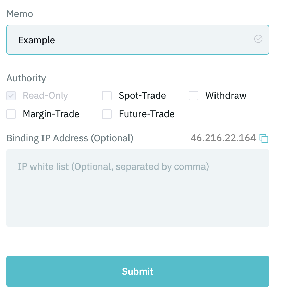Click the Binding IP Address (Optional) label
The image size is (283, 298).
[x=70, y=138]
